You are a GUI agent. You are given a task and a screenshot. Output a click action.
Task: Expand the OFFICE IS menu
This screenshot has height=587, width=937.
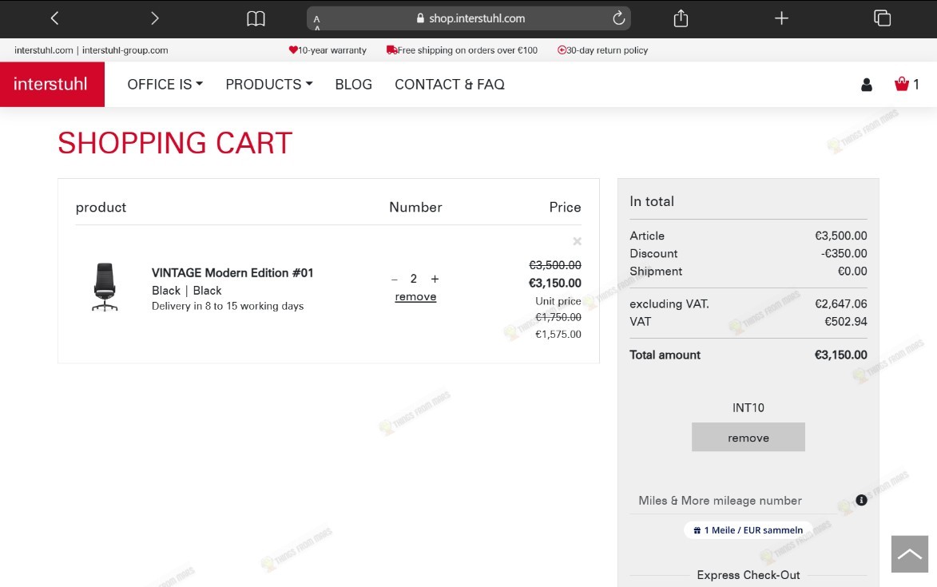(x=165, y=84)
